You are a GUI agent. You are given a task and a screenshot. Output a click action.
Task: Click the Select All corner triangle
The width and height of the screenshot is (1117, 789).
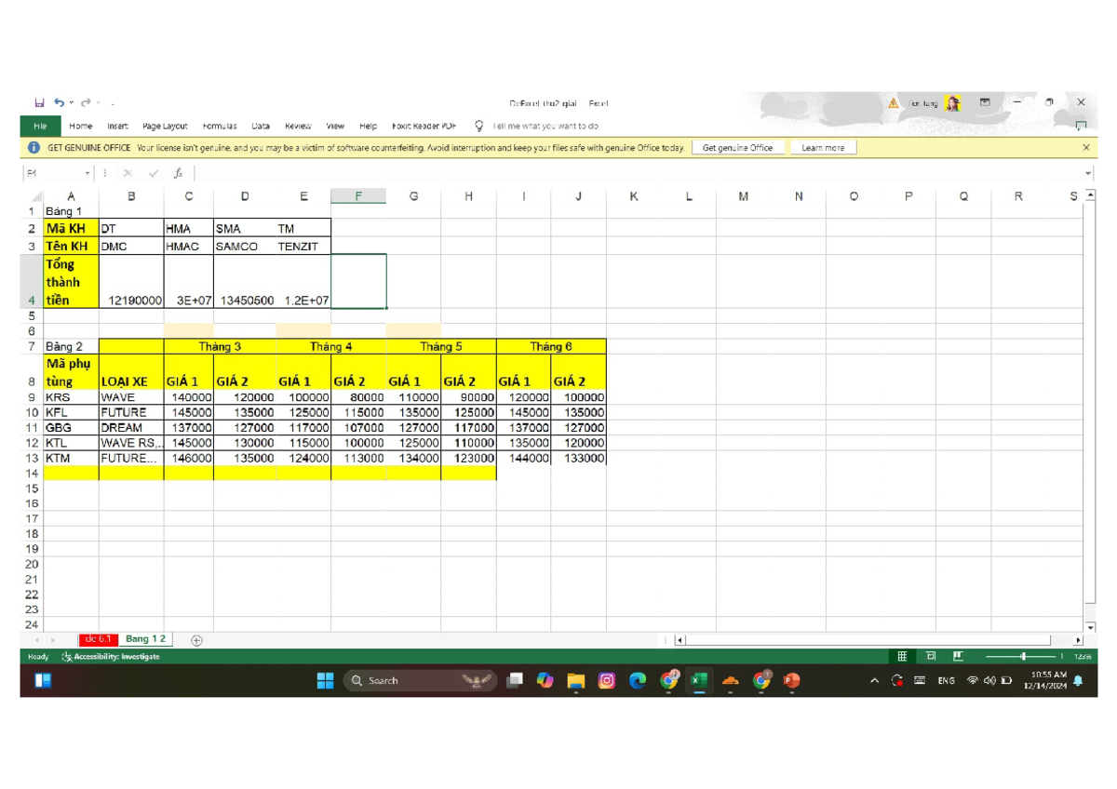tap(36, 196)
